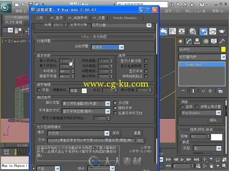Image resolution: width=229 pixels, height=171 pixels.
Task: Click the 排除... exclude button
Action: pyautogui.click(x=215, y=120)
